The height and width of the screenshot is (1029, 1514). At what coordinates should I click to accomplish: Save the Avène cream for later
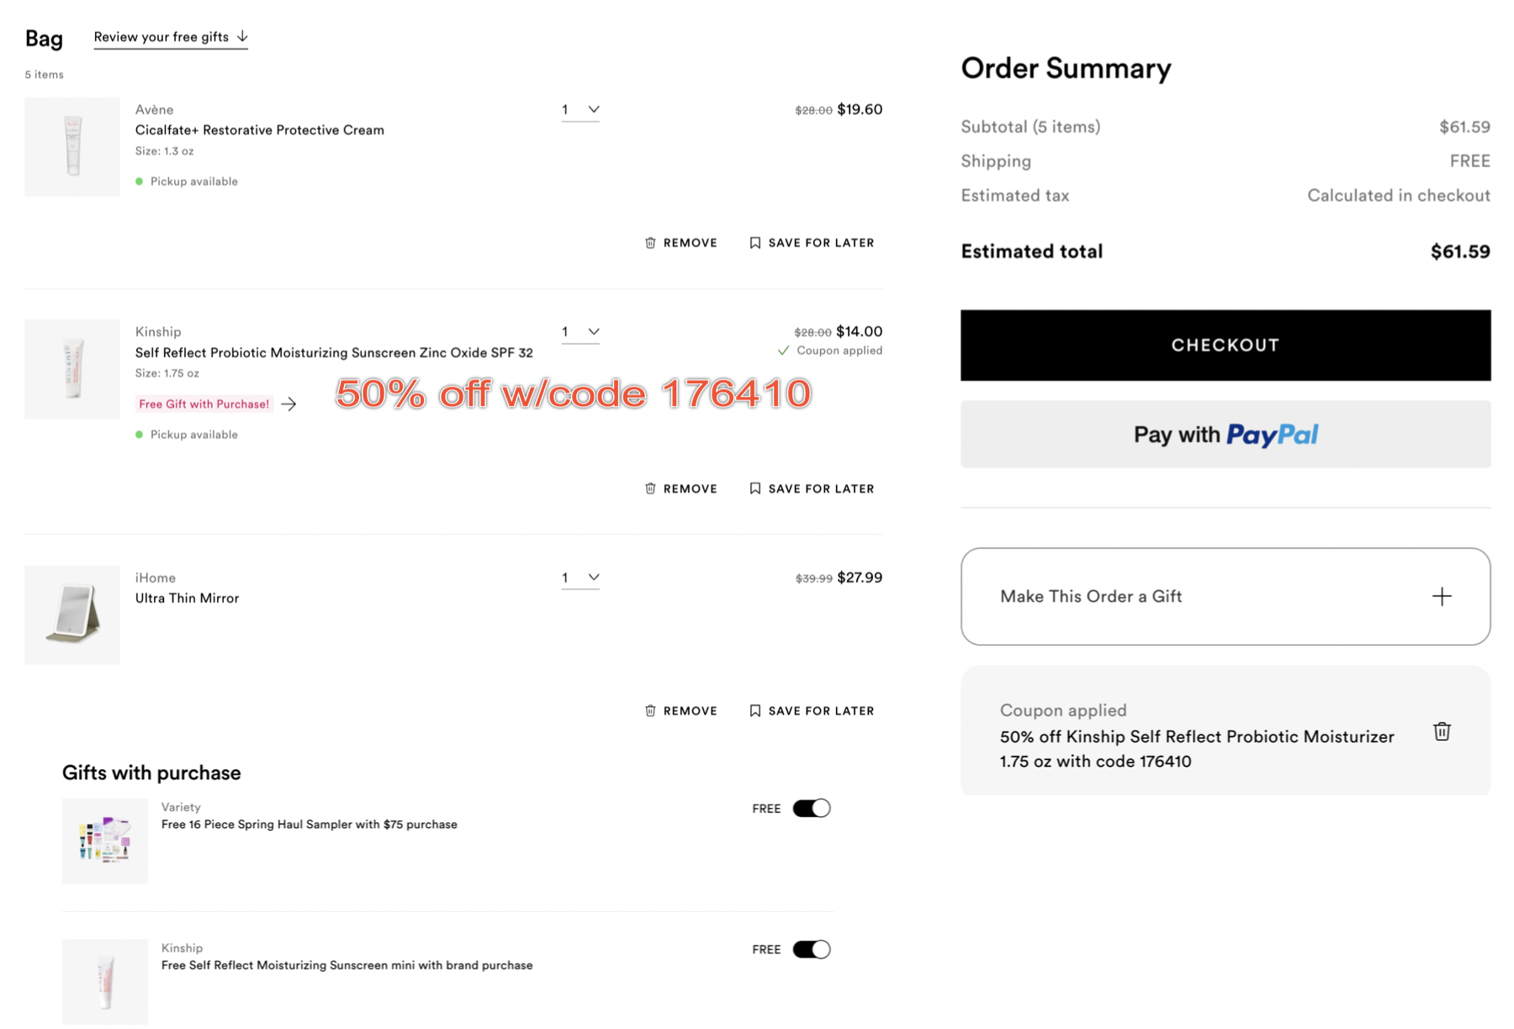tap(812, 243)
